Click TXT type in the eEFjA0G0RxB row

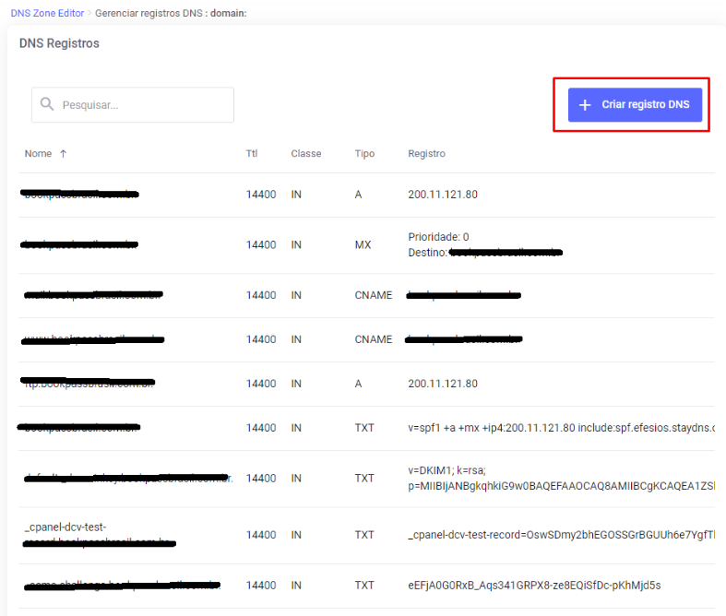tap(364, 586)
